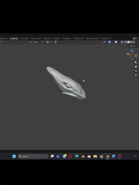Viewport: 139px width, 185px height.
Task: Show hidden system tray icons chevron
Action: (135, 157)
